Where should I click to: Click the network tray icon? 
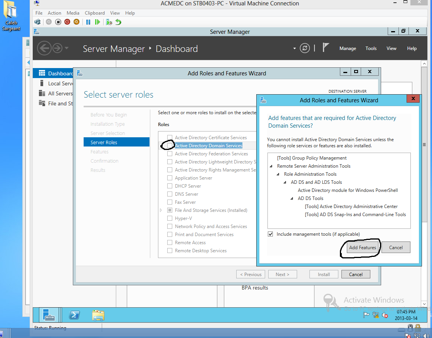(375, 315)
